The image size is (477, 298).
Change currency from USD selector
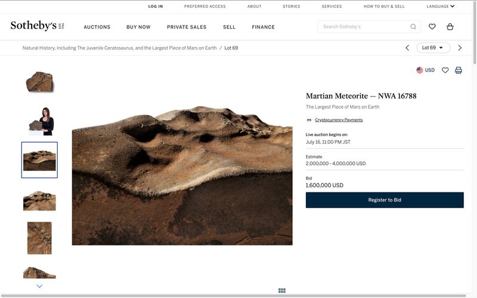(x=425, y=70)
